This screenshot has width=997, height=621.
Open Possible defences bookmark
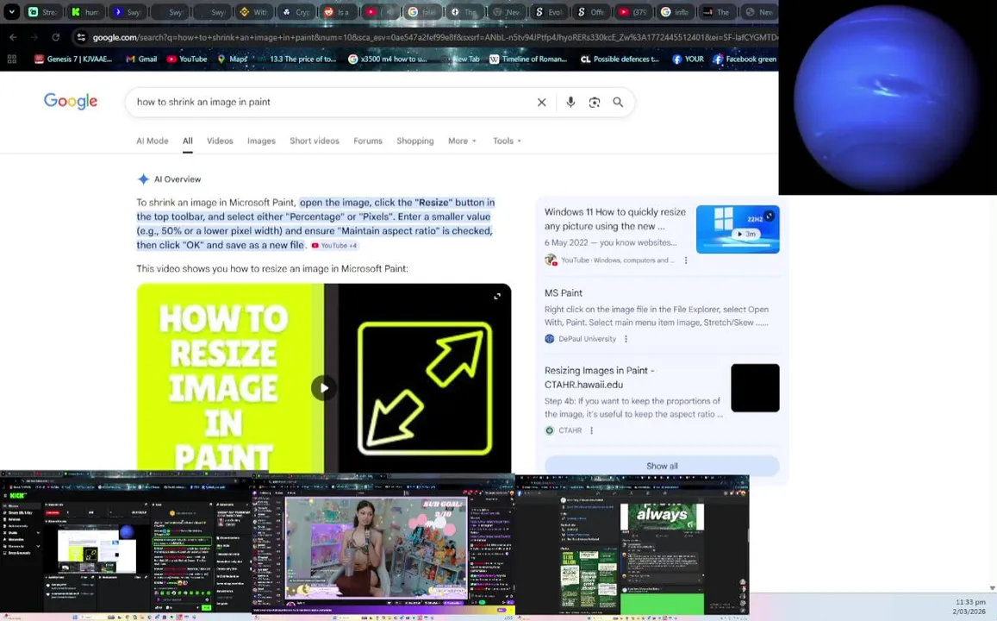click(x=620, y=60)
